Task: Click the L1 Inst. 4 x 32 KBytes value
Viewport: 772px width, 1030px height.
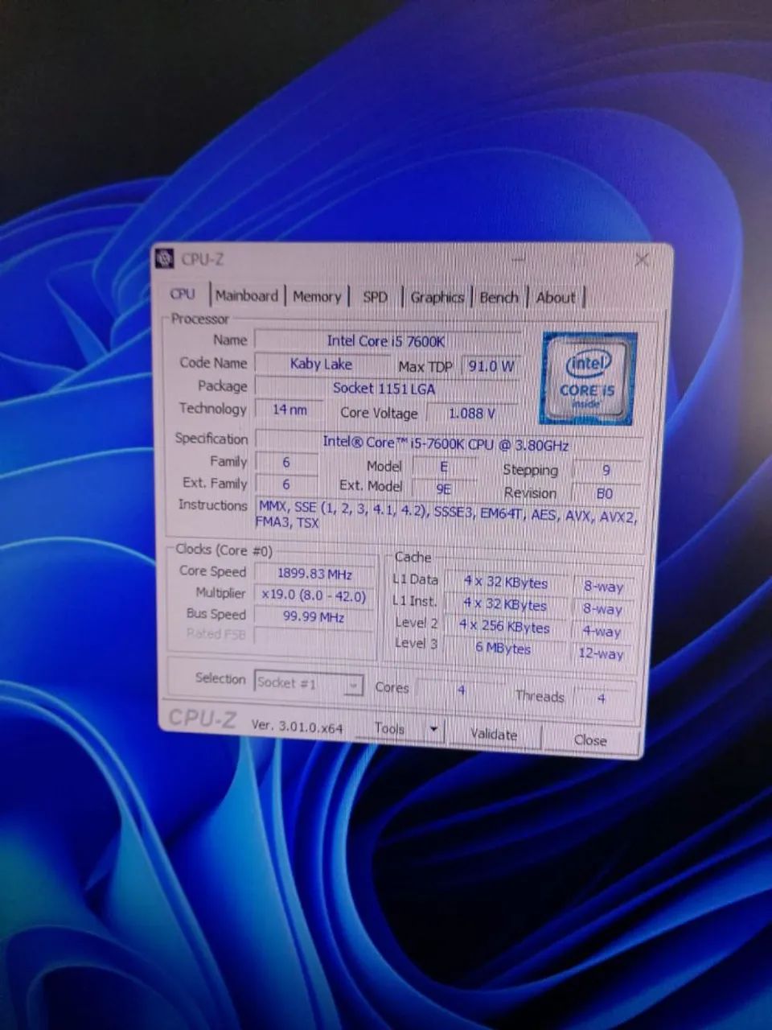Action: click(x=505, y=604)
